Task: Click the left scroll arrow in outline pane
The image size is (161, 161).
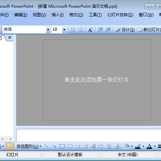Action: [2, 139]
